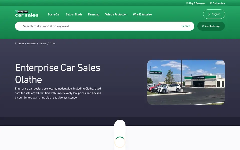
Task: Click the Enterprise car sales logo
Action: pos(27,14)
